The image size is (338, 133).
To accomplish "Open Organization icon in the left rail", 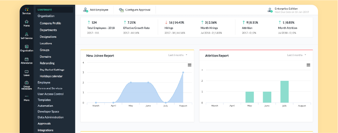I will [26, 46].
